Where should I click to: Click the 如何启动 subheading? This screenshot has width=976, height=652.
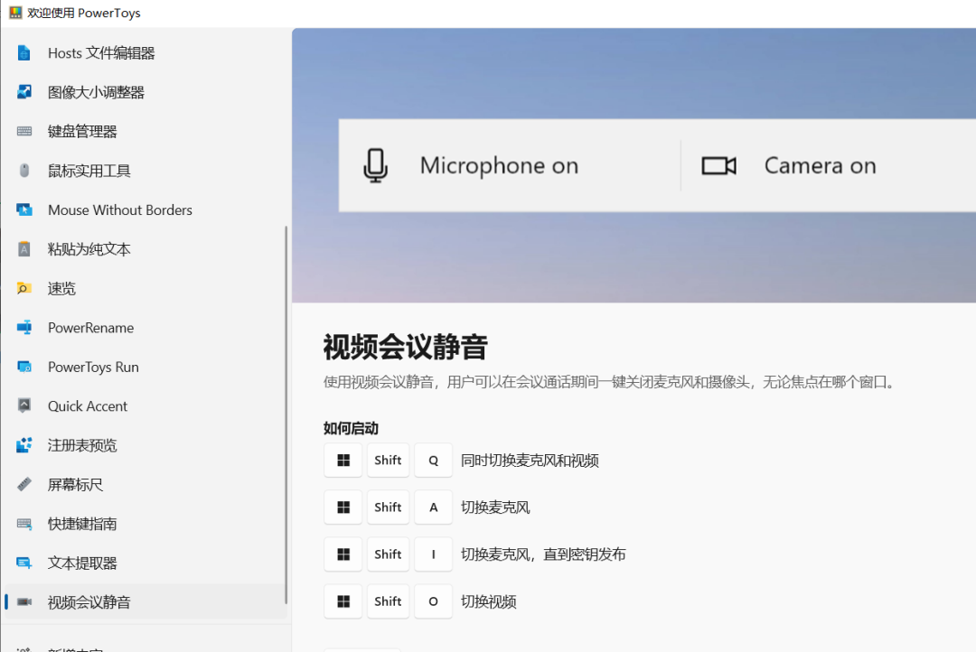coord(351,428)
